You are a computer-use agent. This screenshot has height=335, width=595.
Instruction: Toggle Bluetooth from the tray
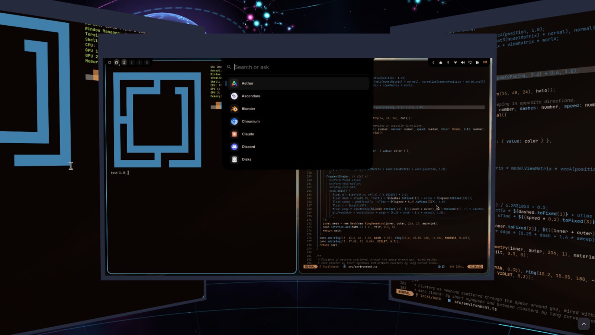448,63
